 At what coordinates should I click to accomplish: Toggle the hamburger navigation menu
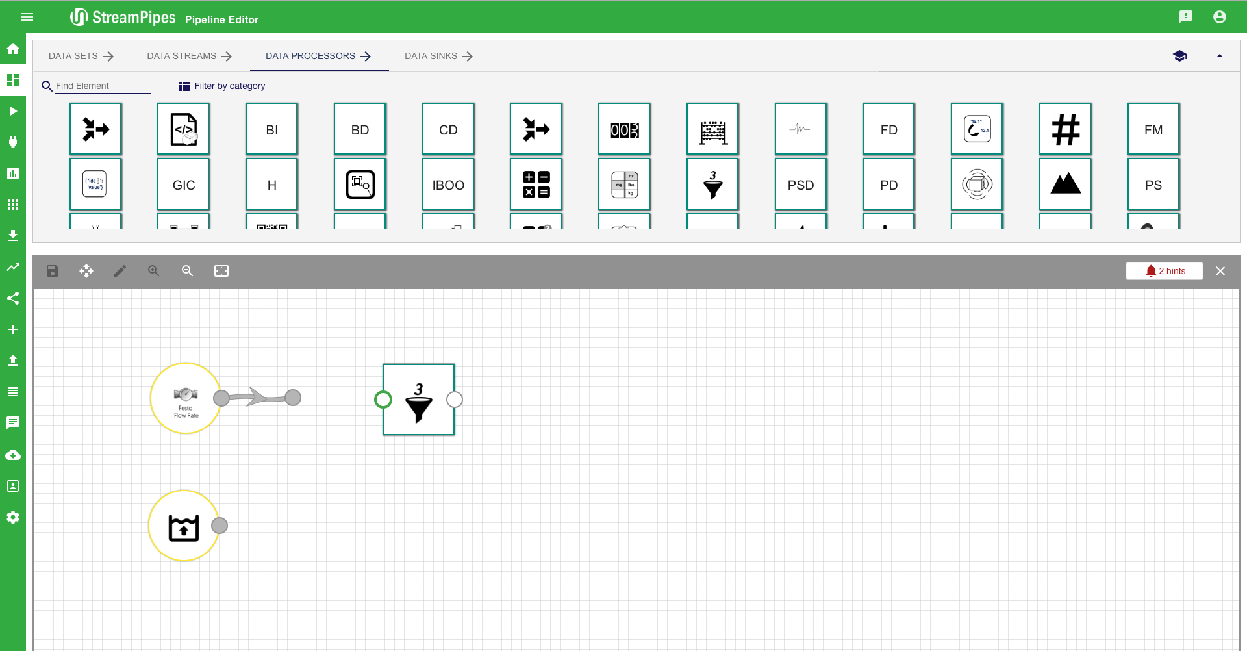(x=27, y=17)
